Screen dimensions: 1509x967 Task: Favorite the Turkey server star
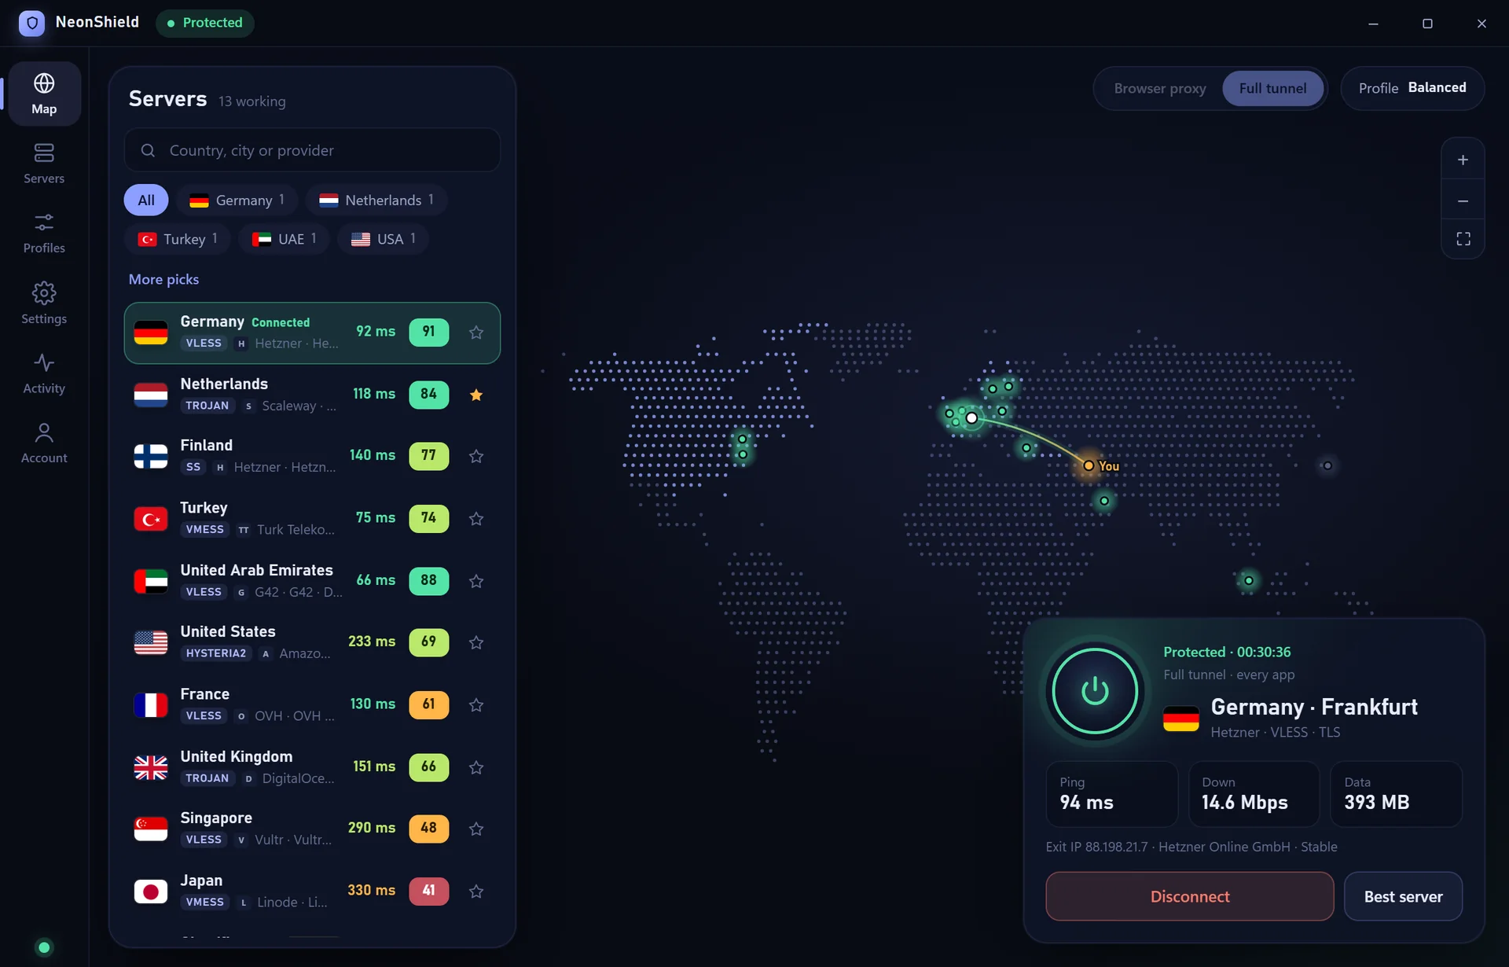point(476,519)
